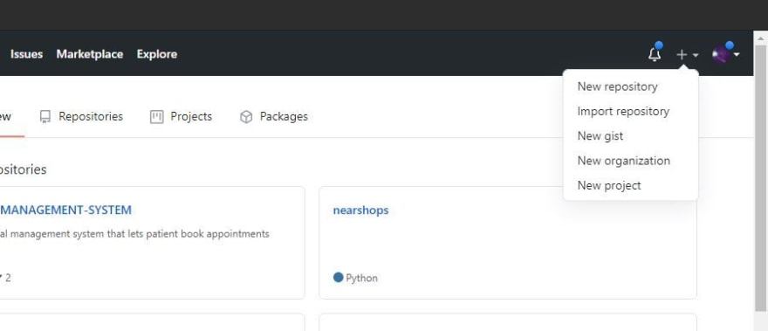Click the Packages tab box icon
Image resolution: width=768 pixels, height=331 pixels.
(x=246, y=117)
